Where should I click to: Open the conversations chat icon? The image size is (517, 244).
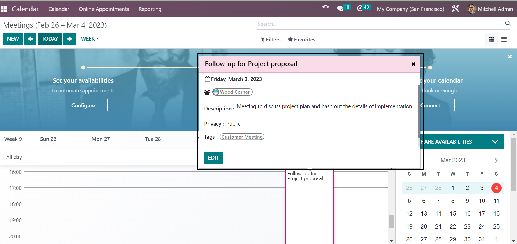tap(340, 9)
